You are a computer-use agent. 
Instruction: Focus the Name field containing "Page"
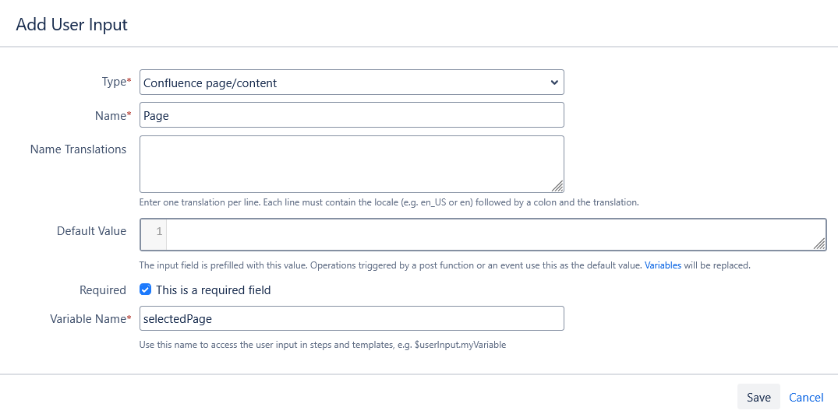(x=351, y=115)
